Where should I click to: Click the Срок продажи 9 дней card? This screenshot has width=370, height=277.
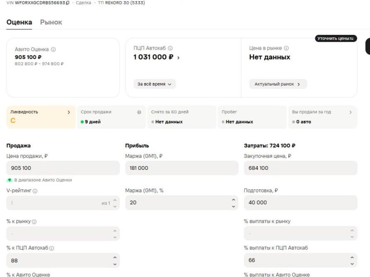[111, 117]
